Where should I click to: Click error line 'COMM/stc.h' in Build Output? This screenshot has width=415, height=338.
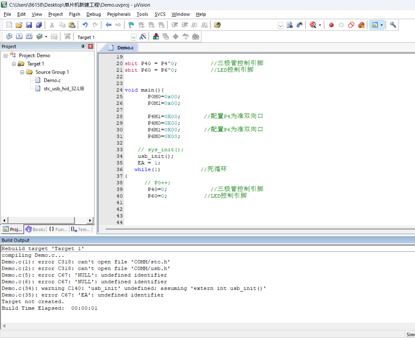[x=86, y=262]
